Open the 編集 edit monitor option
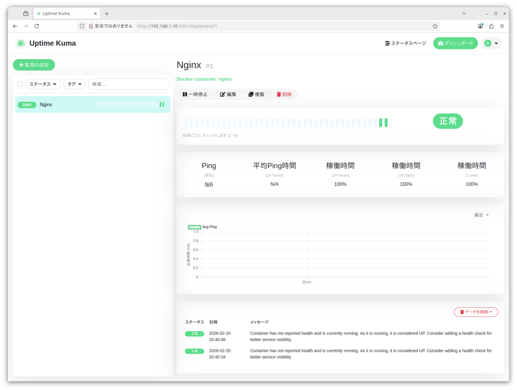The width and height of the screenshot is (517, 390). click(228, 95)
